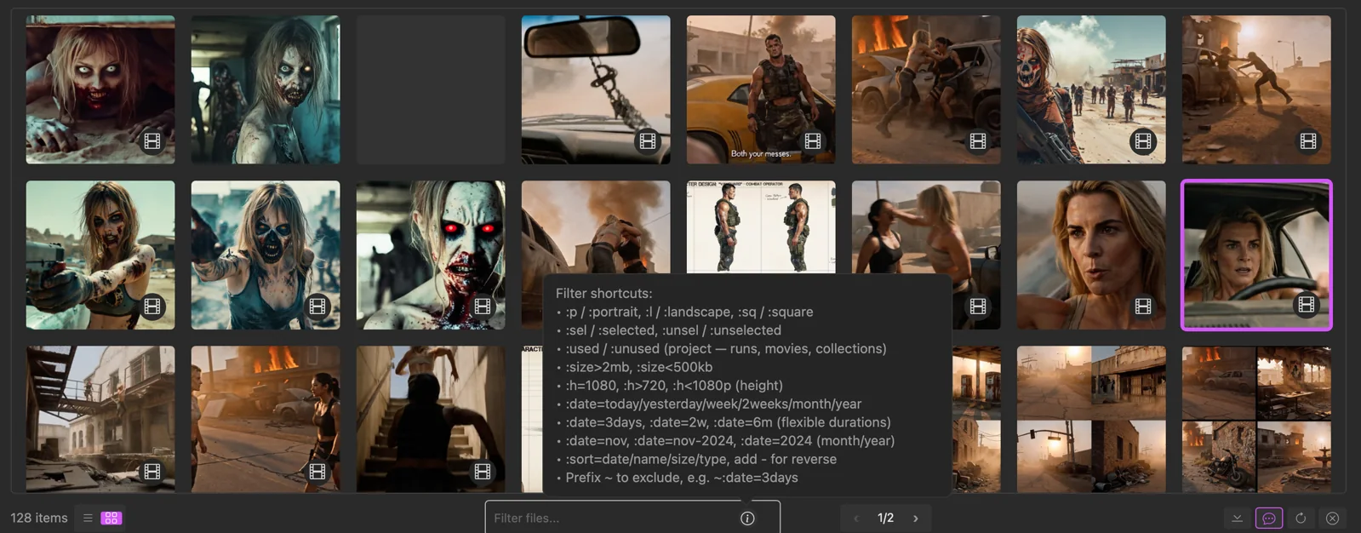Switch to list view icon
Viewport: 1361px width, 533px height.
point(88,518)
